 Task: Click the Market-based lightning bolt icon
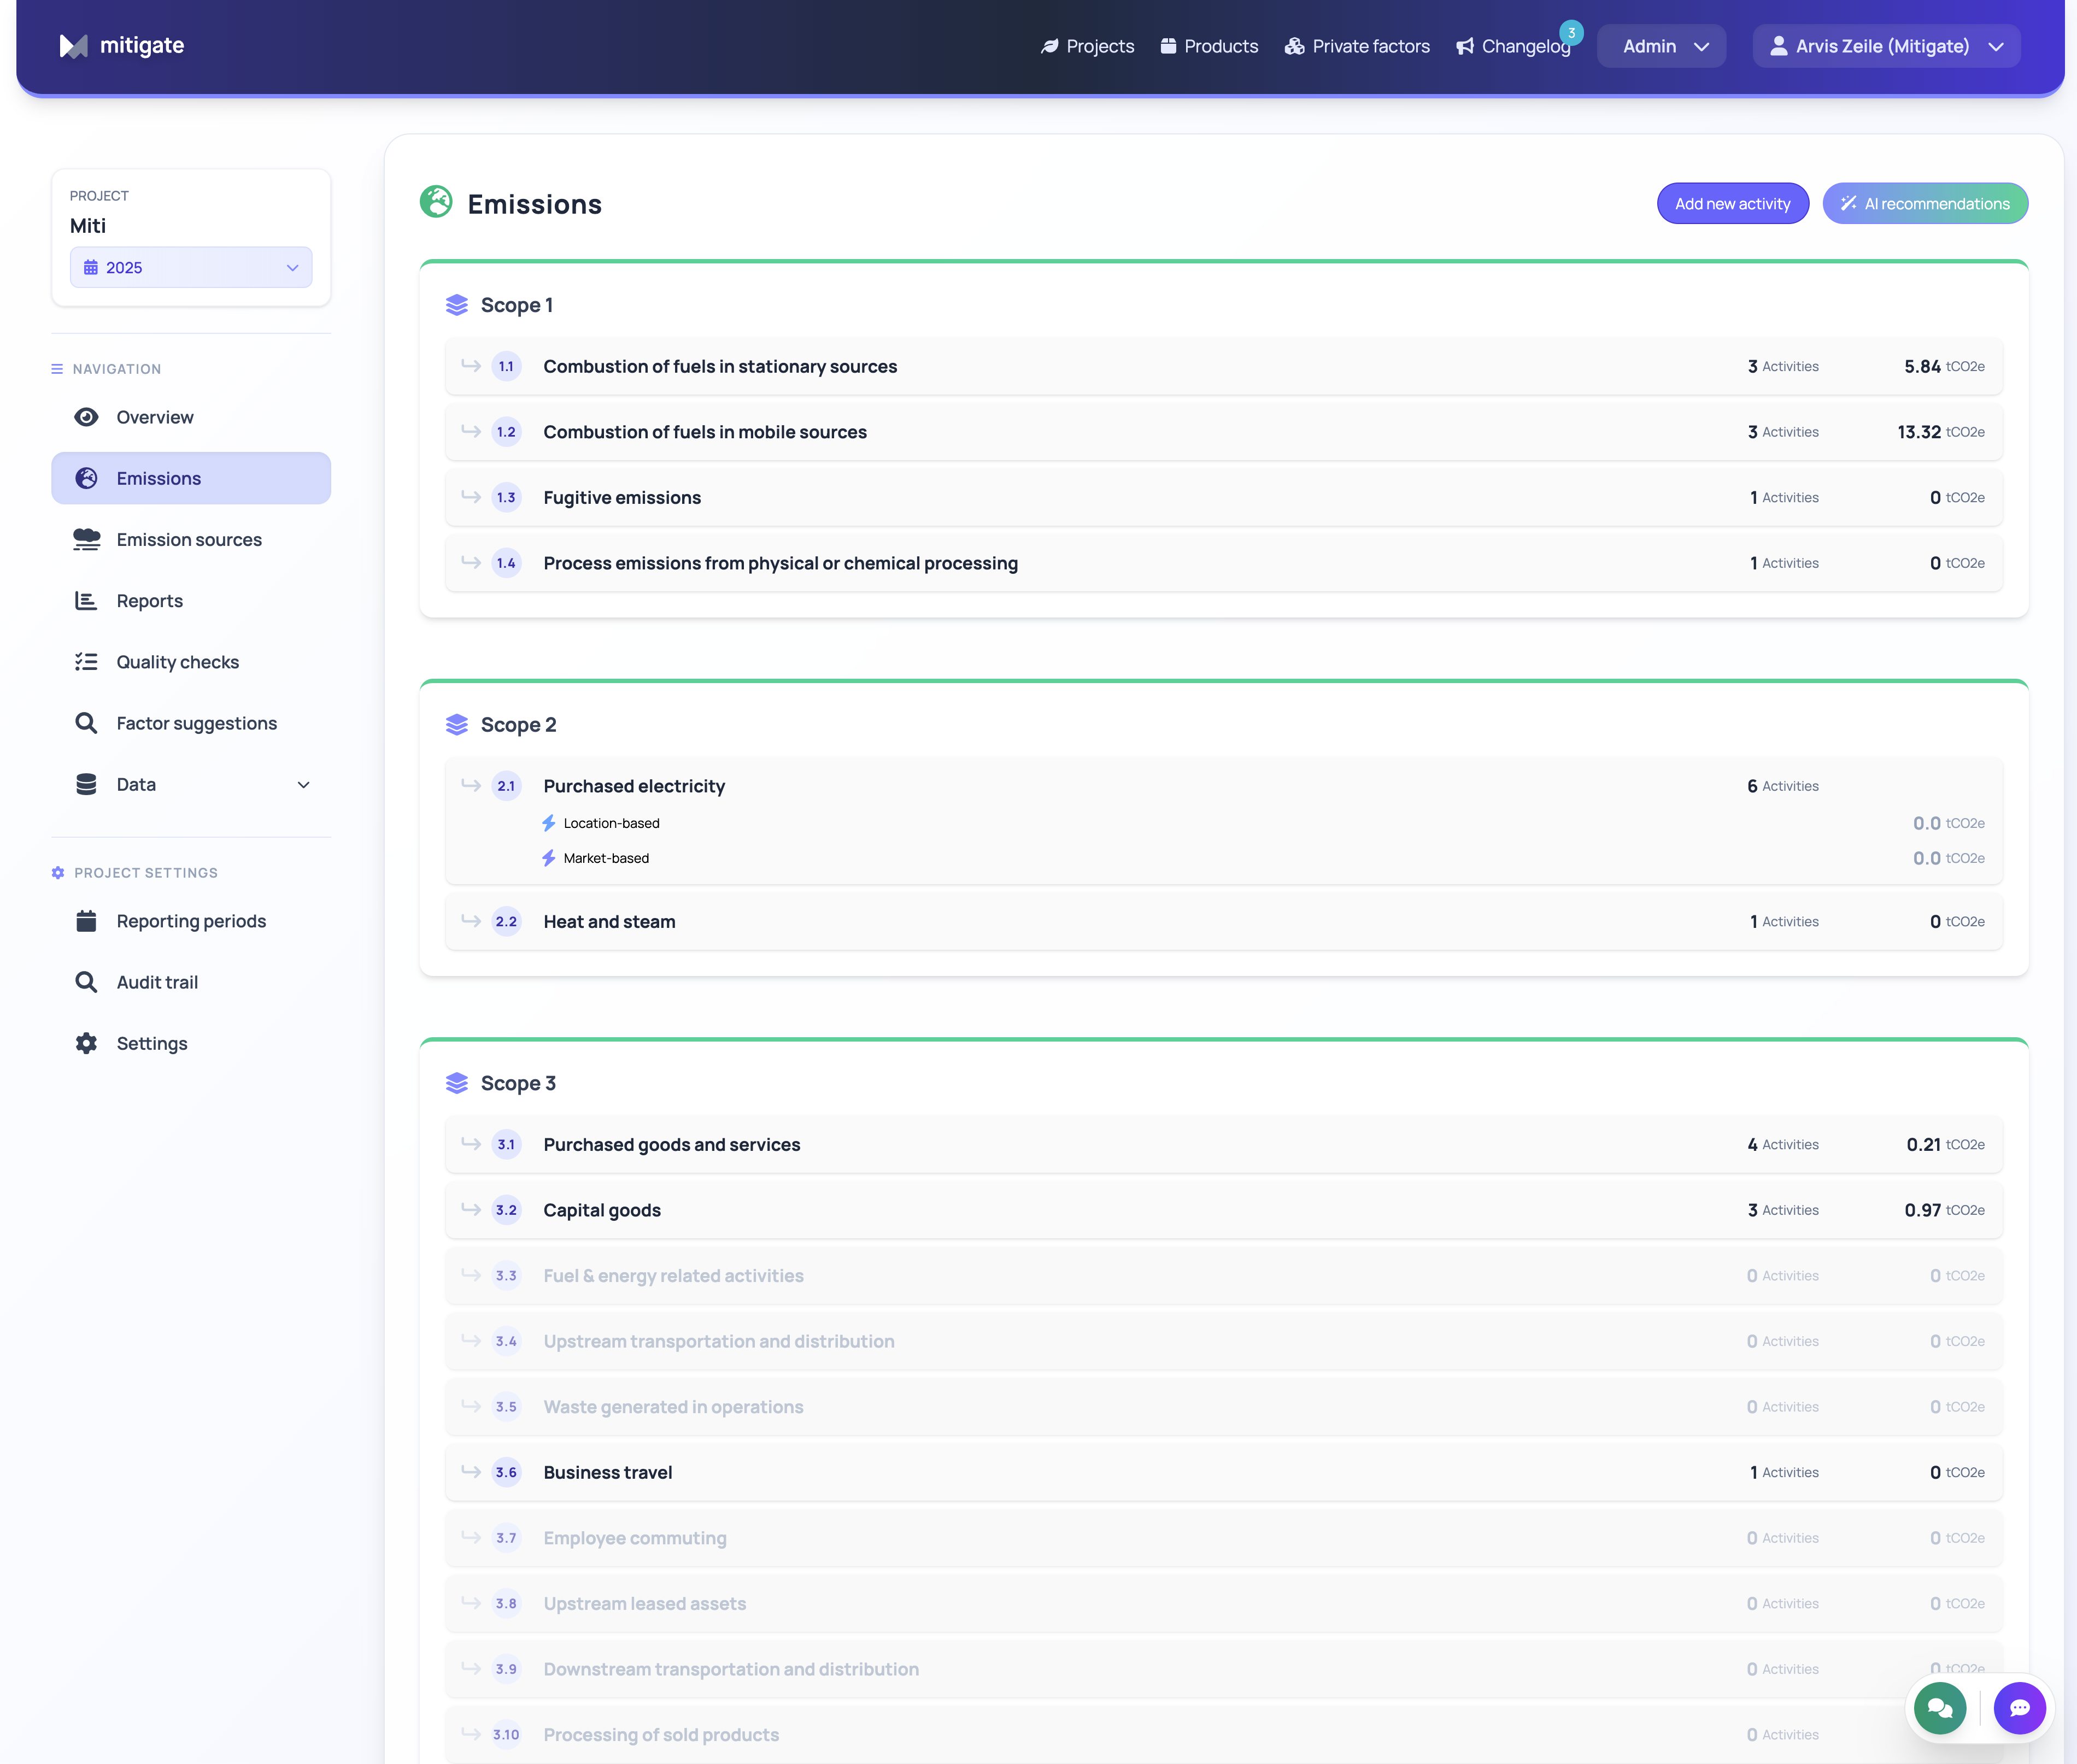tap(549, 858)
